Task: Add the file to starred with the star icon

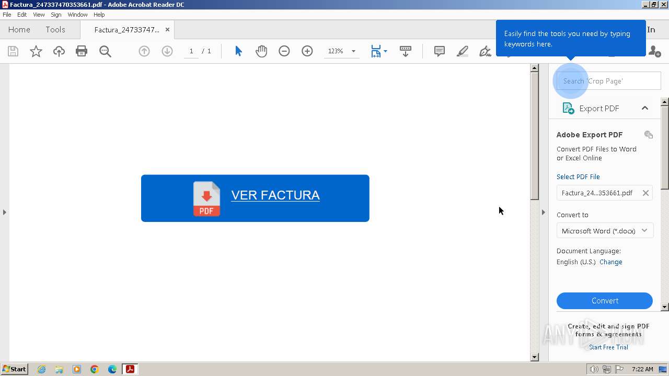Action: pyautogui.click(x=36, y=51)
